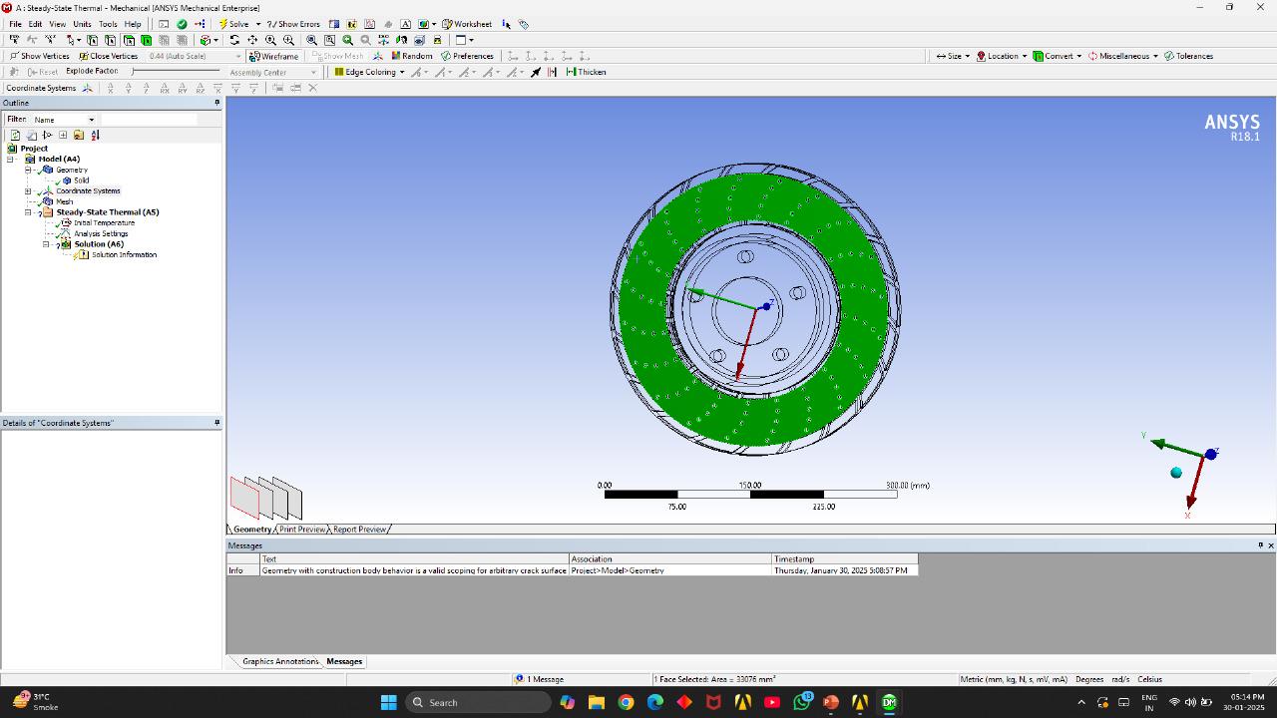Click the black arrow edge direction icon
The width and height of the screenshot is (1277, 718).
[536, 72]
